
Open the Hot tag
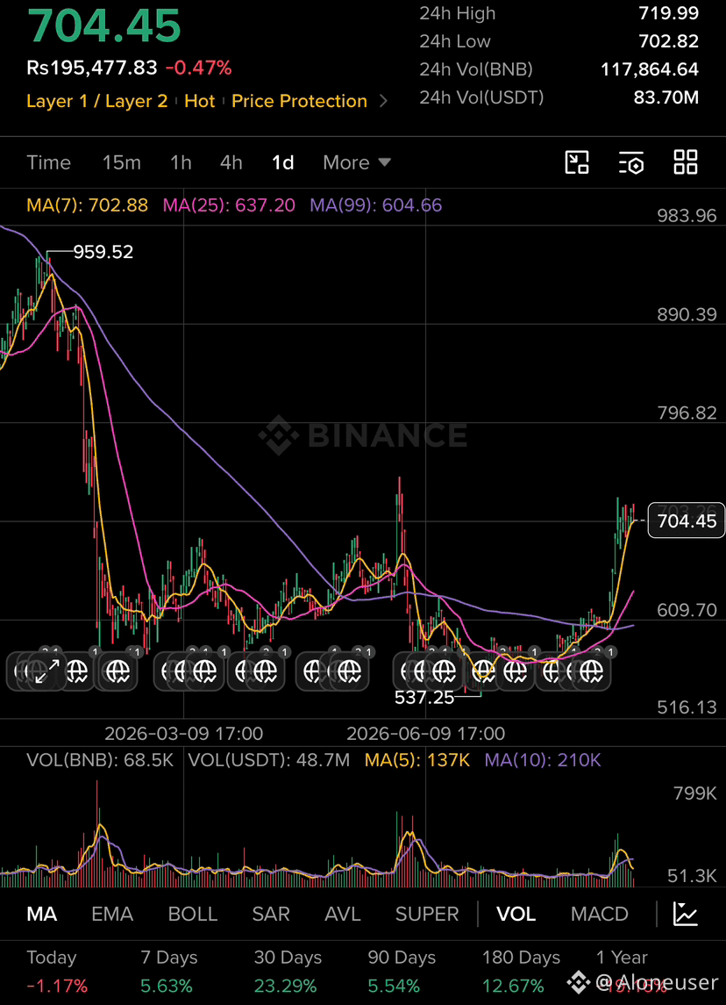(200, 101)
